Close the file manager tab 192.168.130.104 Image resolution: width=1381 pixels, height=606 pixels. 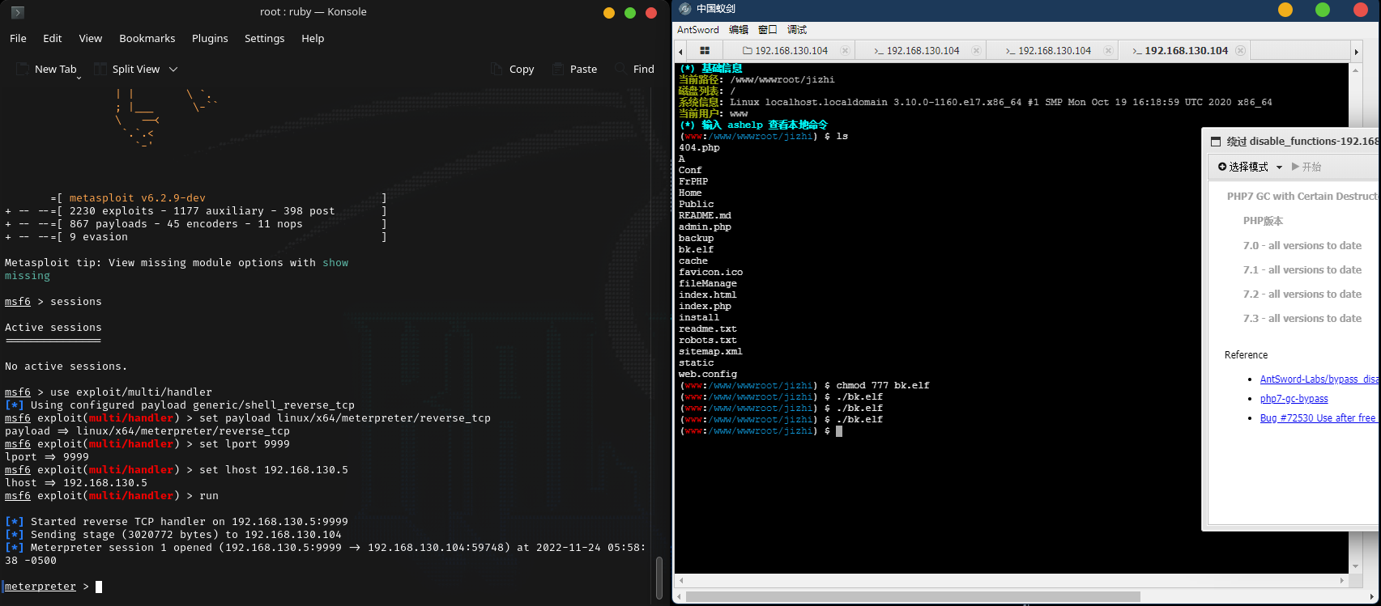point(845,50)
